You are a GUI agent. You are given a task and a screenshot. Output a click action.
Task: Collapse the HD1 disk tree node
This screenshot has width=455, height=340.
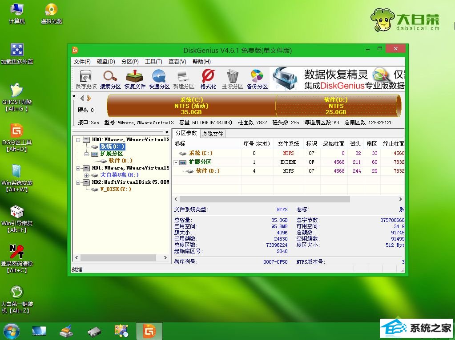(x=78, y=168)
